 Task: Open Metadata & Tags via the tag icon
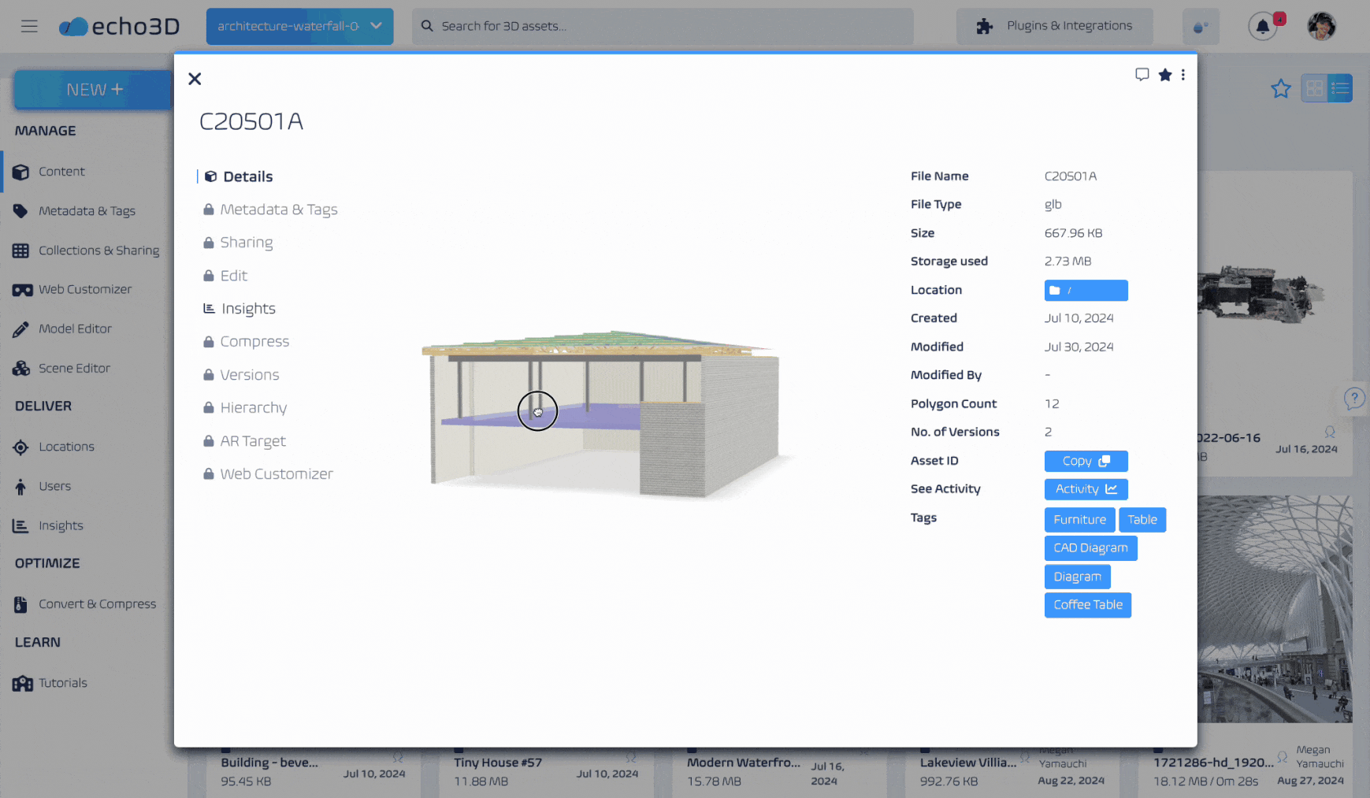(21, 210)
